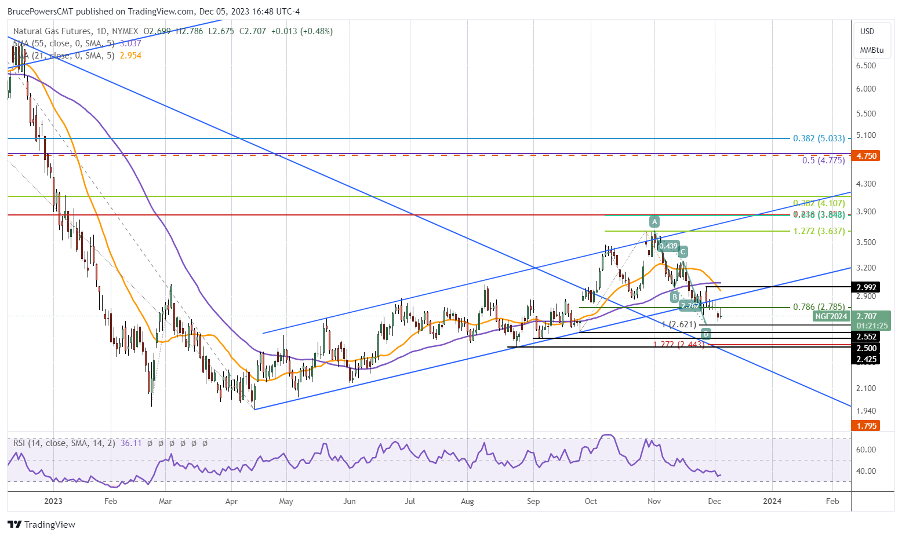902x537 pixels.
Task: Click the +0.013 (+0.48%) change value
Action: coord(302,31)
